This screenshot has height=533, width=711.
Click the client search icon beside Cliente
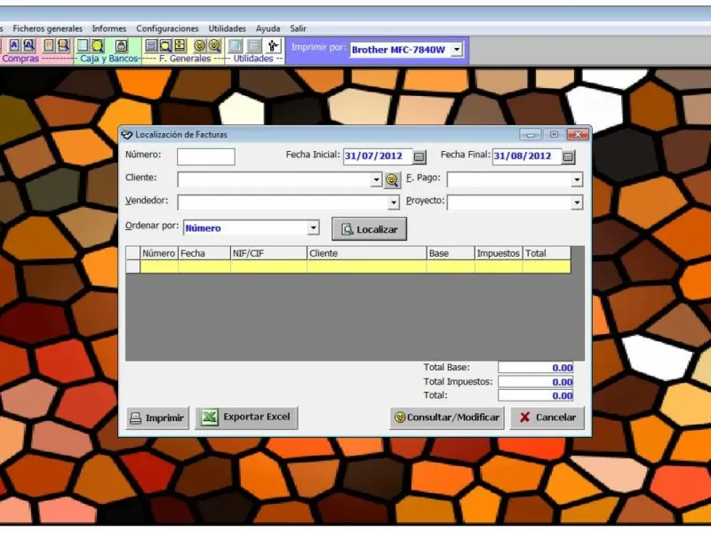tap(392, 180)
